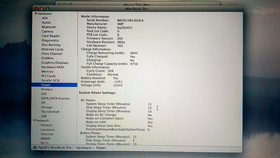
Task: Collapse the Network disclosure triangle
Action: (x=34, y=120)
